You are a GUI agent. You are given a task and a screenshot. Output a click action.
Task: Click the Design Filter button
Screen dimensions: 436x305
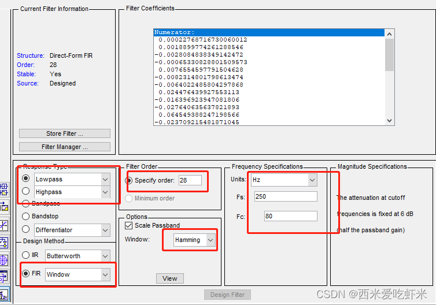coord(227,295)
